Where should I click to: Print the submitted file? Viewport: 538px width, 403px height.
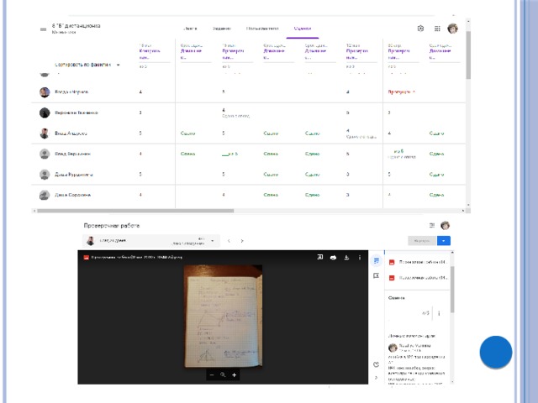tap(333, 258)
